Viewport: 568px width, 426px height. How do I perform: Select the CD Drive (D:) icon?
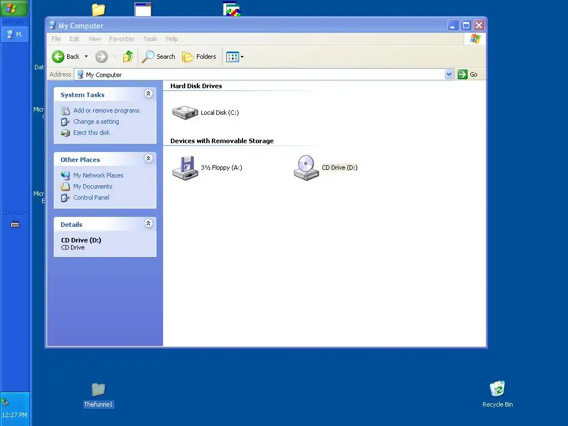[x=306, y=168]
